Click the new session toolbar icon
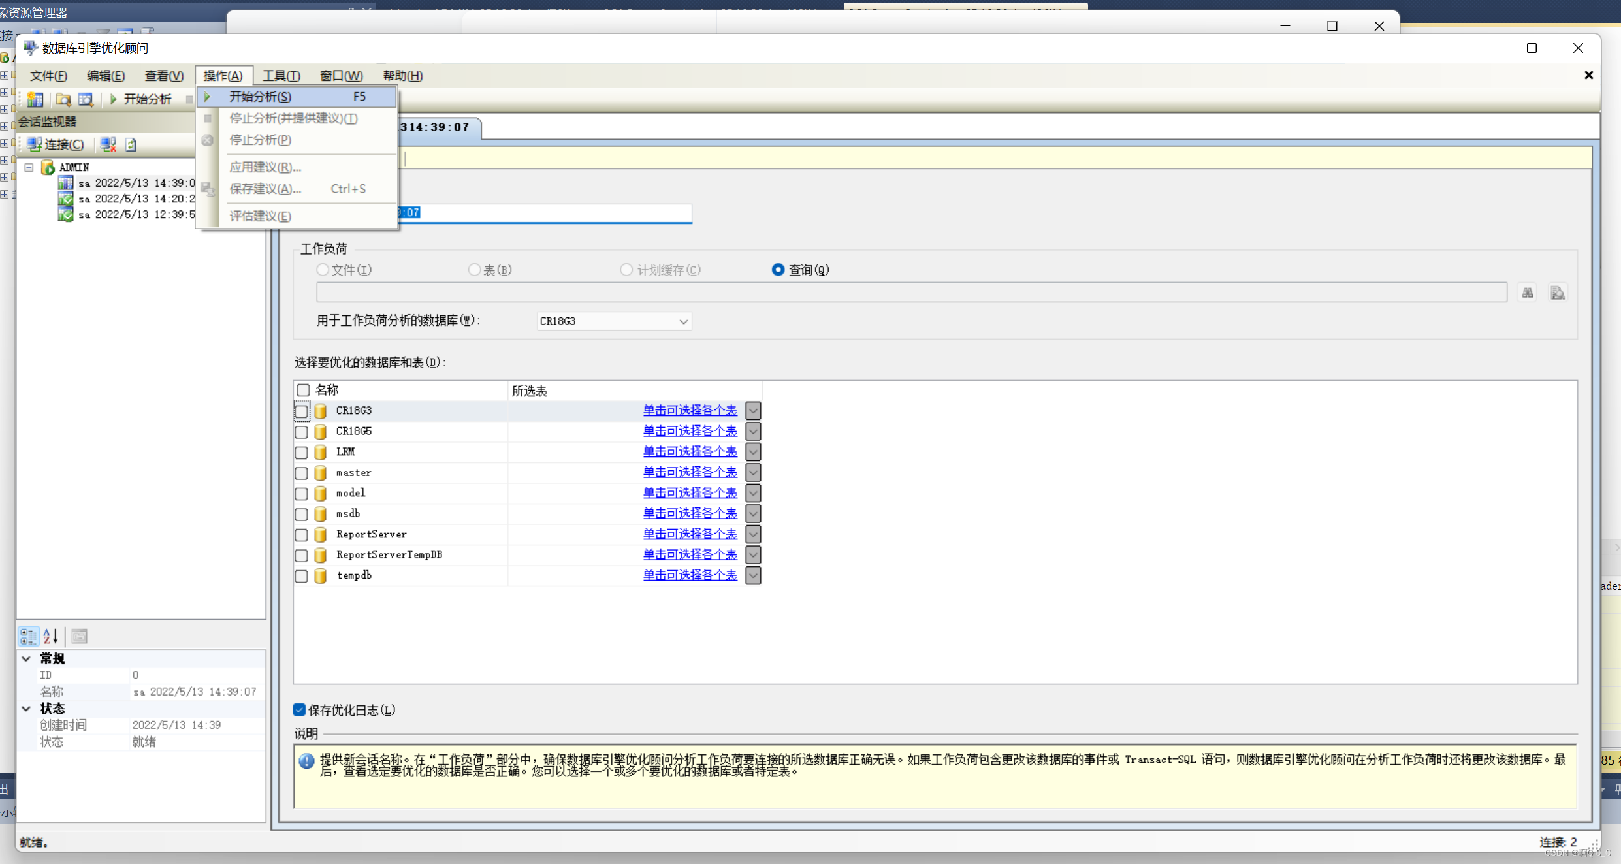Image resolution: width=1621 pixels, height=864 pixels. (x=35, y=99)
